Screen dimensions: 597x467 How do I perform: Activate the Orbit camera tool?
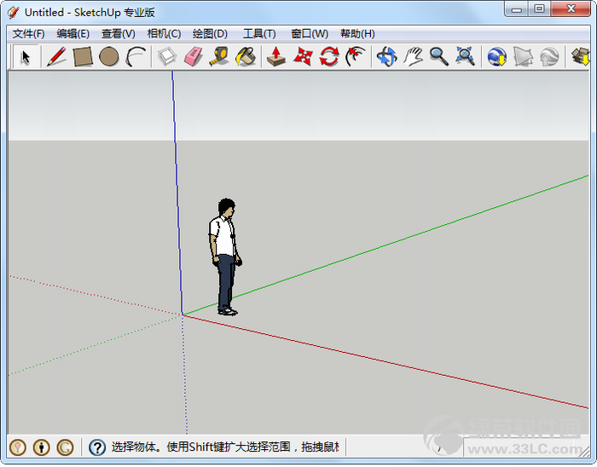click(x=387, y=56)
